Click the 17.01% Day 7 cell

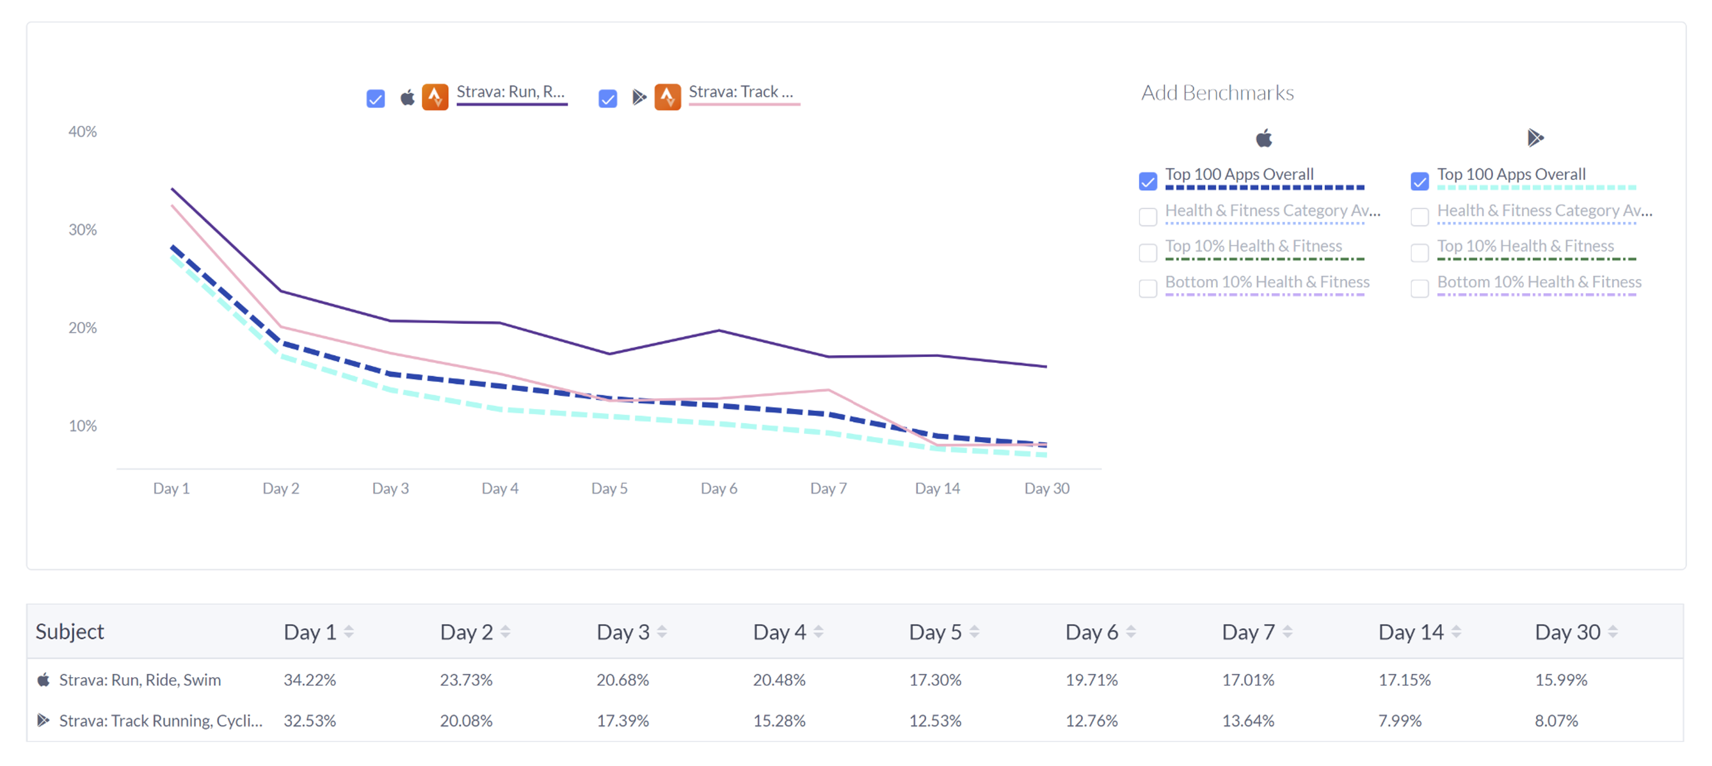pyautogui.click(x=1248, y=680)
